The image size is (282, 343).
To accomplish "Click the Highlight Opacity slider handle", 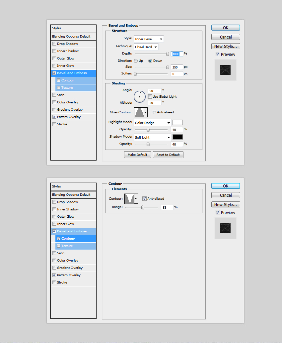I will click(x=148, y=130).
